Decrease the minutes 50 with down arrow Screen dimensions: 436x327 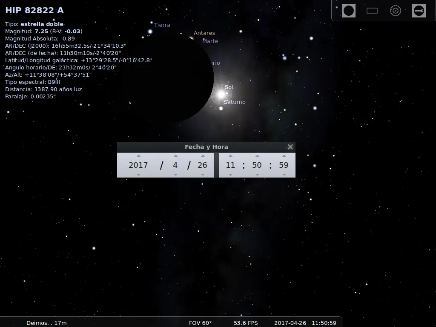point(257,175)
